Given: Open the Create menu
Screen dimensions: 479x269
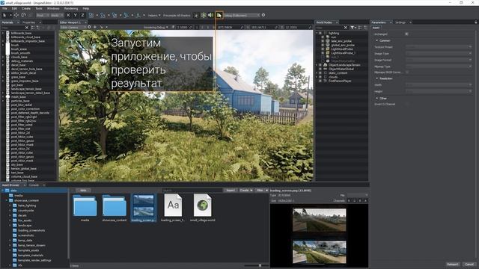Looking at the screenshot, I should click(x=26, y=8).
